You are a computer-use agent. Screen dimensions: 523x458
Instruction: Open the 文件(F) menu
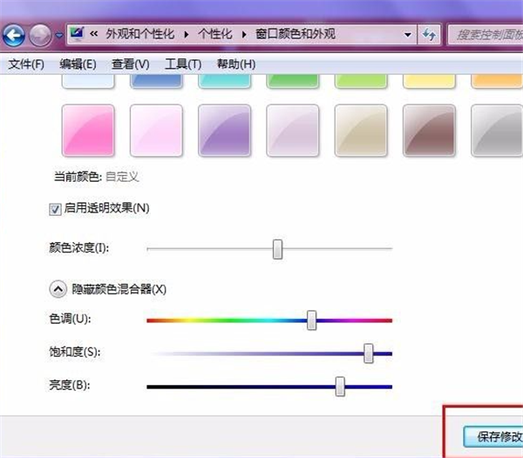(x=26, y=64)
